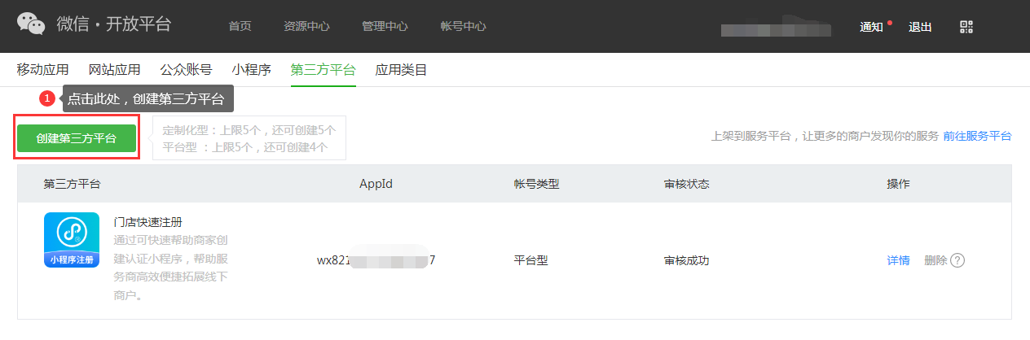1030x340 pixels.
Task: Open 资源中心 in top navigation
Action: coord(306,26)
